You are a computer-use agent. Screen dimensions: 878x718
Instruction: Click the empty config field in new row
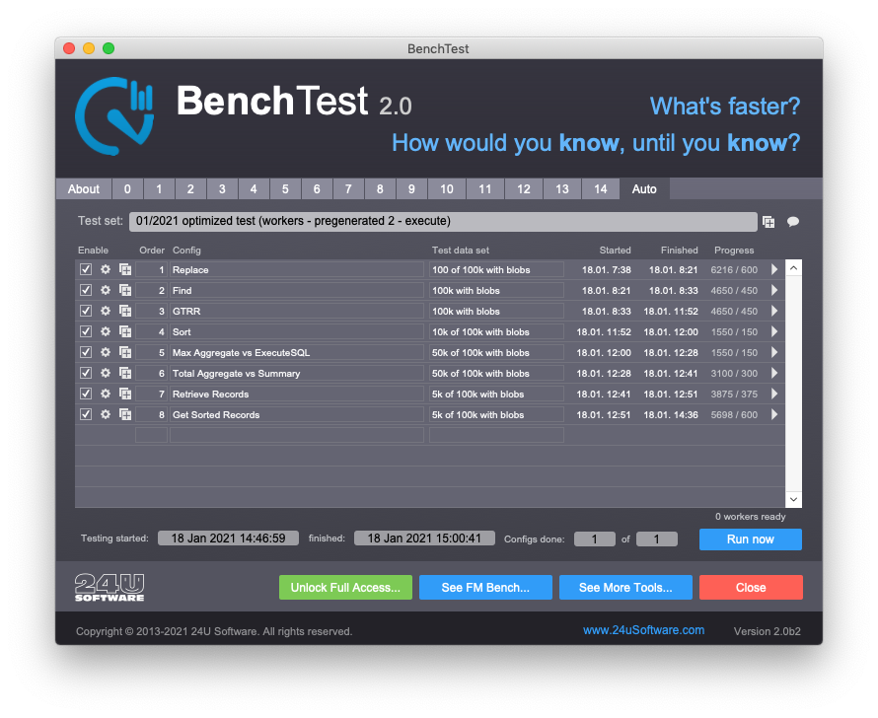pyautogui.click(x=297, y=435)
